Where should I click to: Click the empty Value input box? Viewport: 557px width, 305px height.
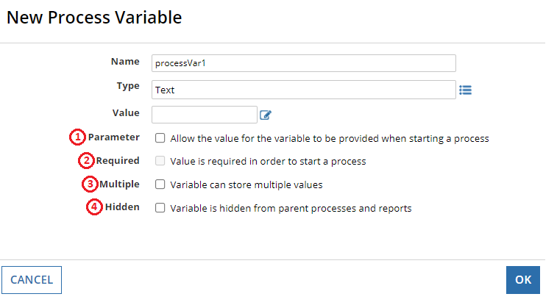(204, 114)
